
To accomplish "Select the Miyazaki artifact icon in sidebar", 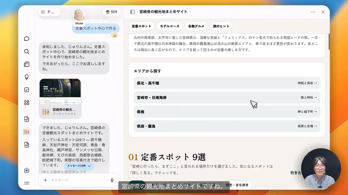I will coord(27,132).
